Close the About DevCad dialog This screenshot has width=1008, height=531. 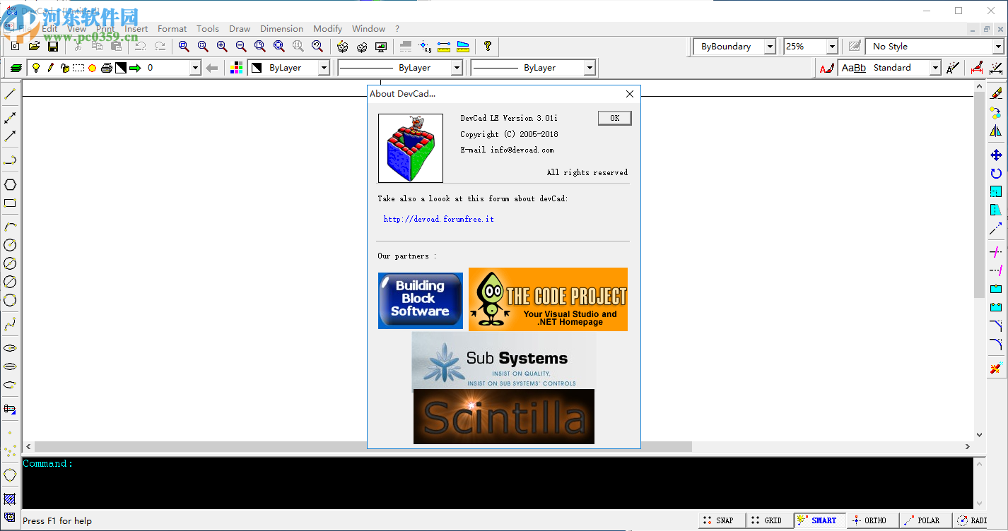coord(630,93)
